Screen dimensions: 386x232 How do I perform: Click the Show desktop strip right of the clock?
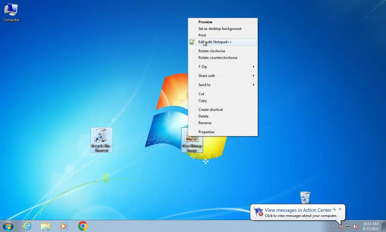(384, 226)
